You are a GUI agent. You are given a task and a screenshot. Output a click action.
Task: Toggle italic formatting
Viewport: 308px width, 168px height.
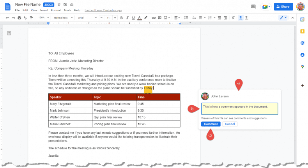127,18
